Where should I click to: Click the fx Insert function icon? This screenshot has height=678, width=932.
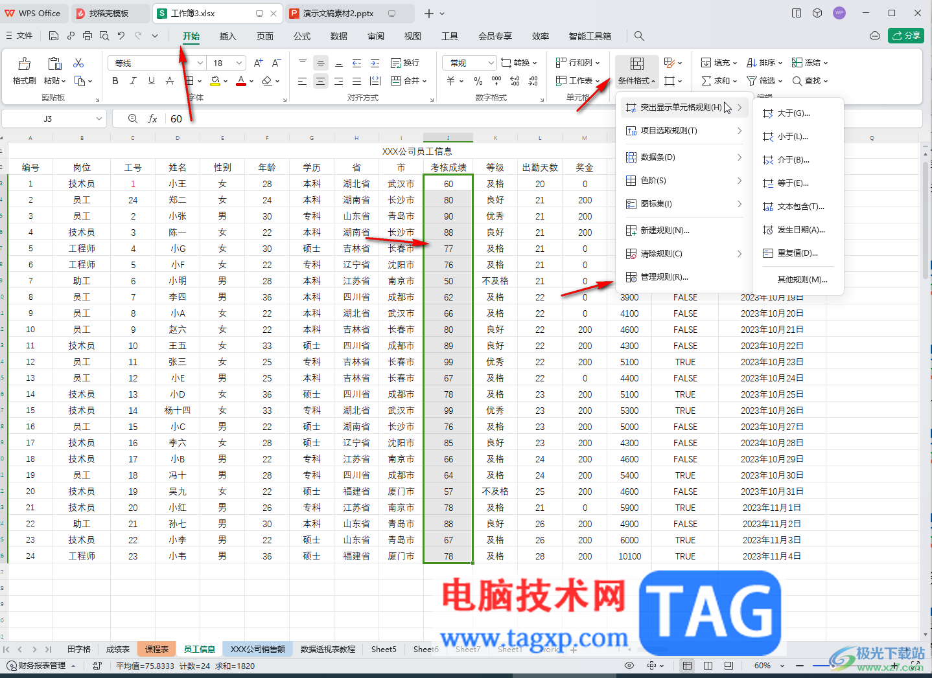(153, 119)
